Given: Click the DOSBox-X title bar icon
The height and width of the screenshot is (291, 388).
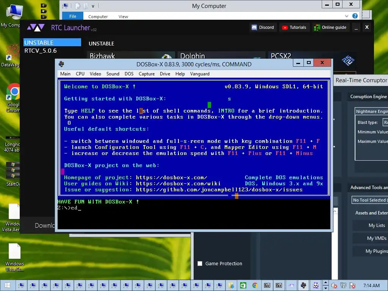Looking at the screenshot, I should pos(61,64).
